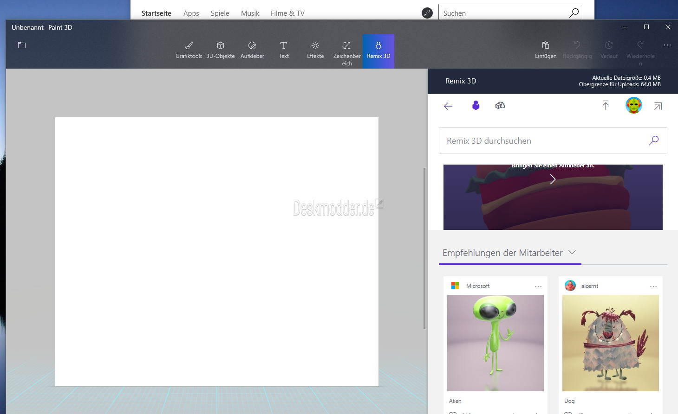
Task: Click the white drawing canvas
Action: click(217, 252)
